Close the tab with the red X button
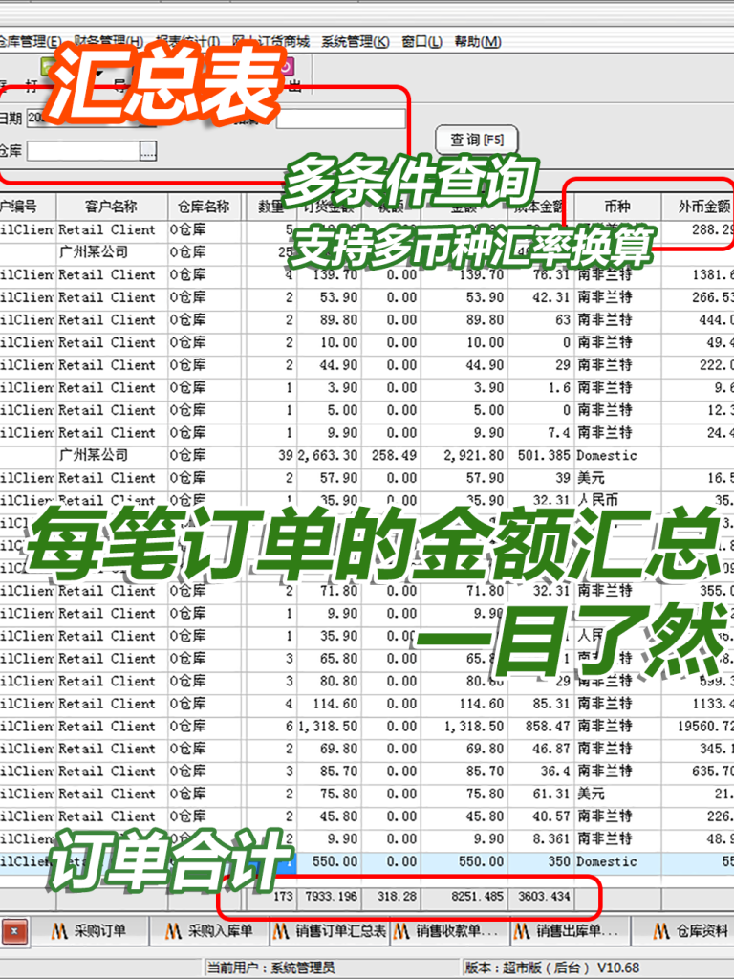The height and width of the screenshot is (979, 734). (x=13, y=931)
